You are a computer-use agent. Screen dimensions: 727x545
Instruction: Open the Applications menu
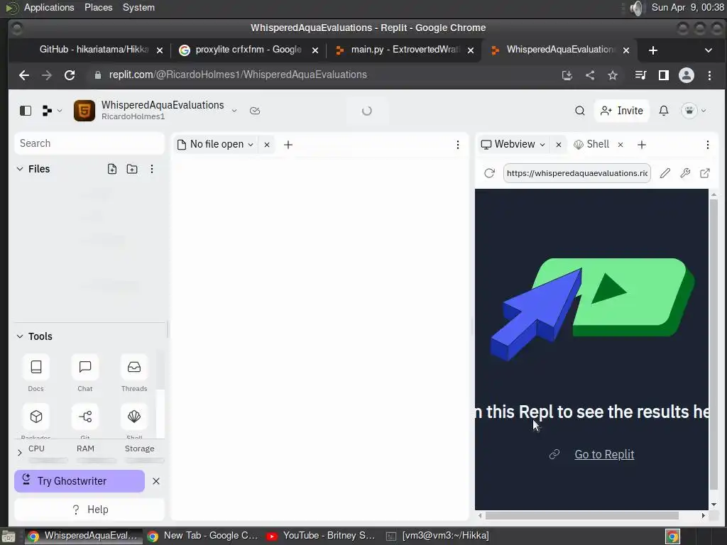(x=49, y=7)
